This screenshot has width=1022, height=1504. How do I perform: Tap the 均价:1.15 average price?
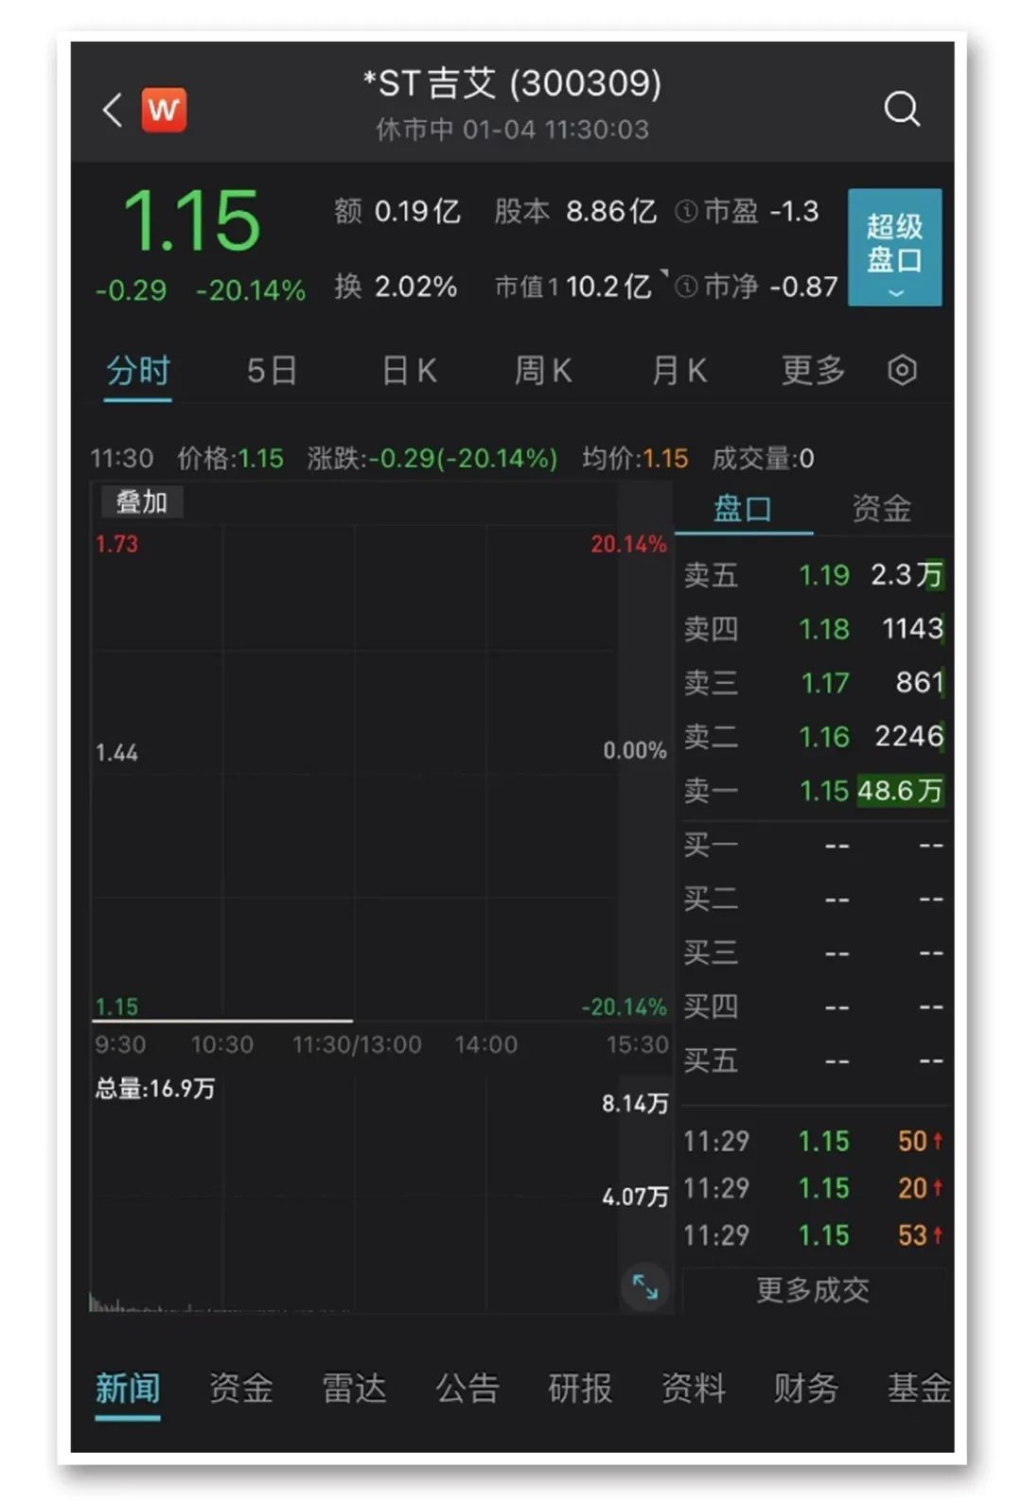(635, 459)
